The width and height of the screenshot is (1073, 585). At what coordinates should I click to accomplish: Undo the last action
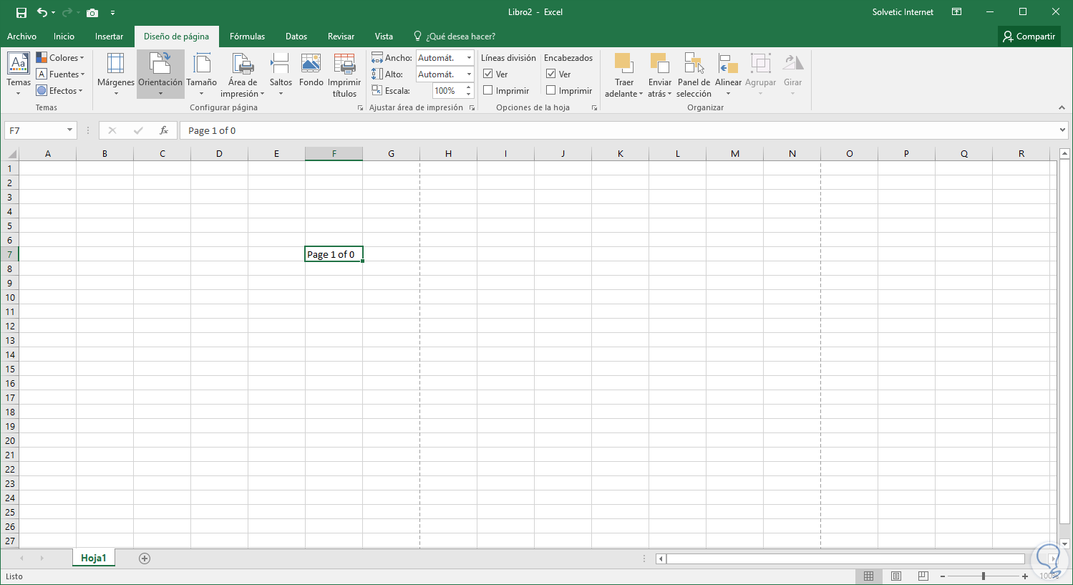click(42, 12)
